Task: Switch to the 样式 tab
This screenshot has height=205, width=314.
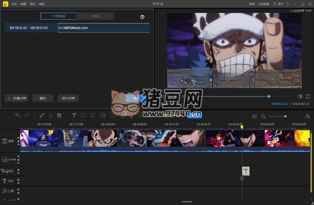Action: tap(96, 16)
